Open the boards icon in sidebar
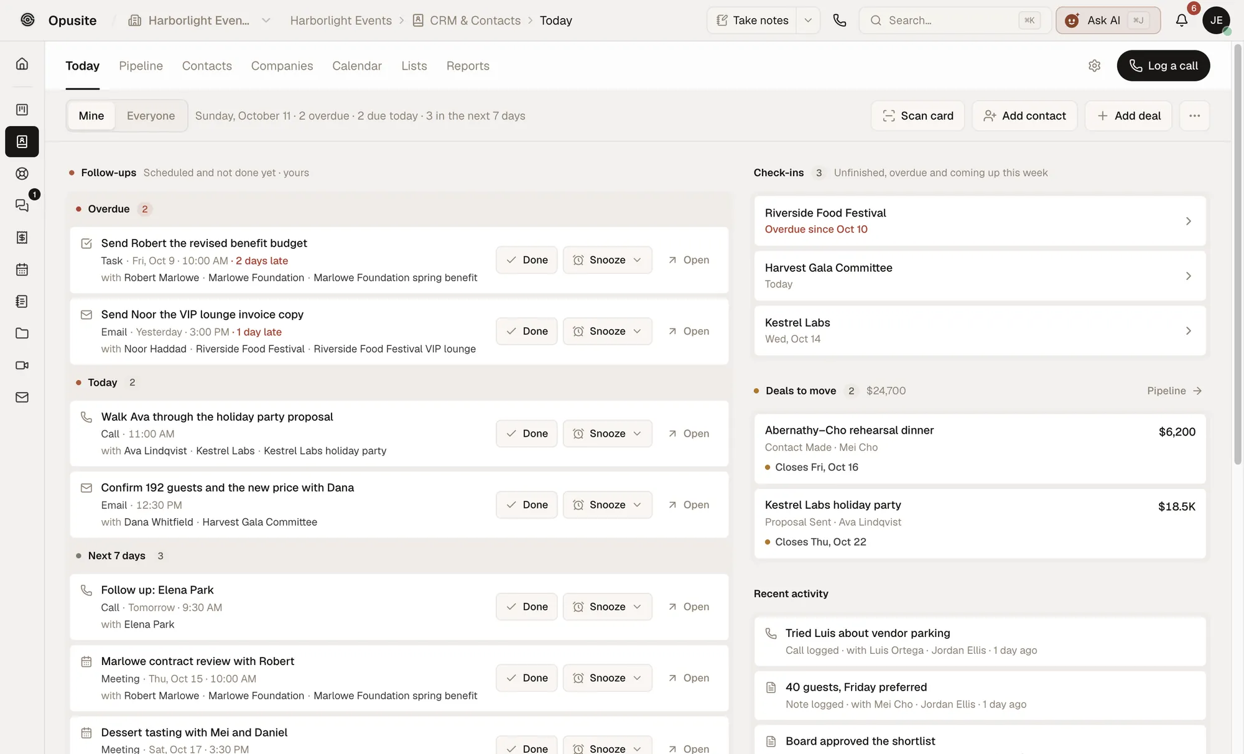This screenshot has height=754, width=1244. (x=22, y=109)
